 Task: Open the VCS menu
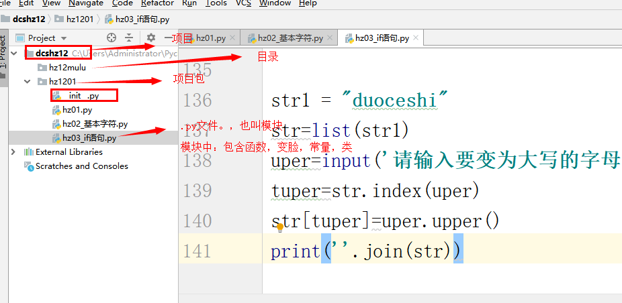click(x=243, y=3)
